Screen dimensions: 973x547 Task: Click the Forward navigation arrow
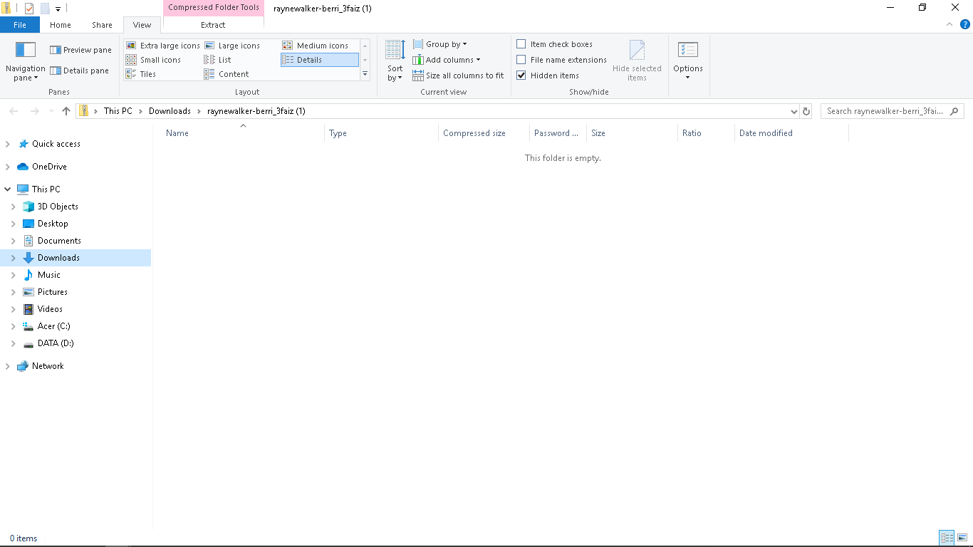(34, 111)
